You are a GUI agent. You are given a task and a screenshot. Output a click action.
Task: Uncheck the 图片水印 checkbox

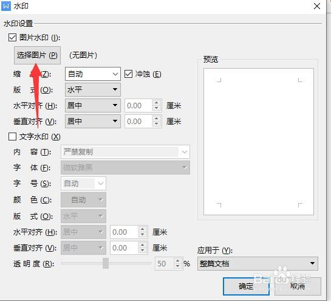[13, 38]
